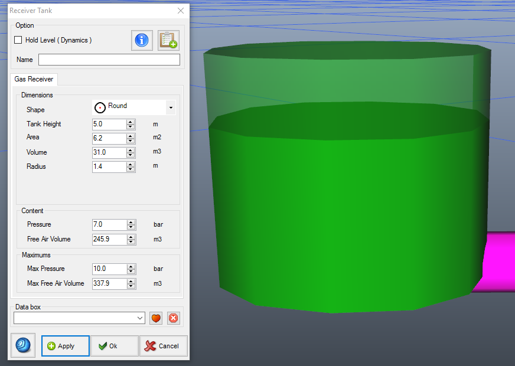Close the Receiver Tank dialog window

pyautogui.click(x=181, y=11)
